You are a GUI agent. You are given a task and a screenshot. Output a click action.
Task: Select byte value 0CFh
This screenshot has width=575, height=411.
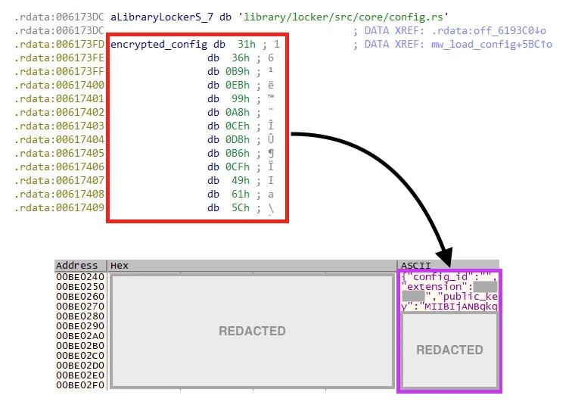(x=238, y=167)
